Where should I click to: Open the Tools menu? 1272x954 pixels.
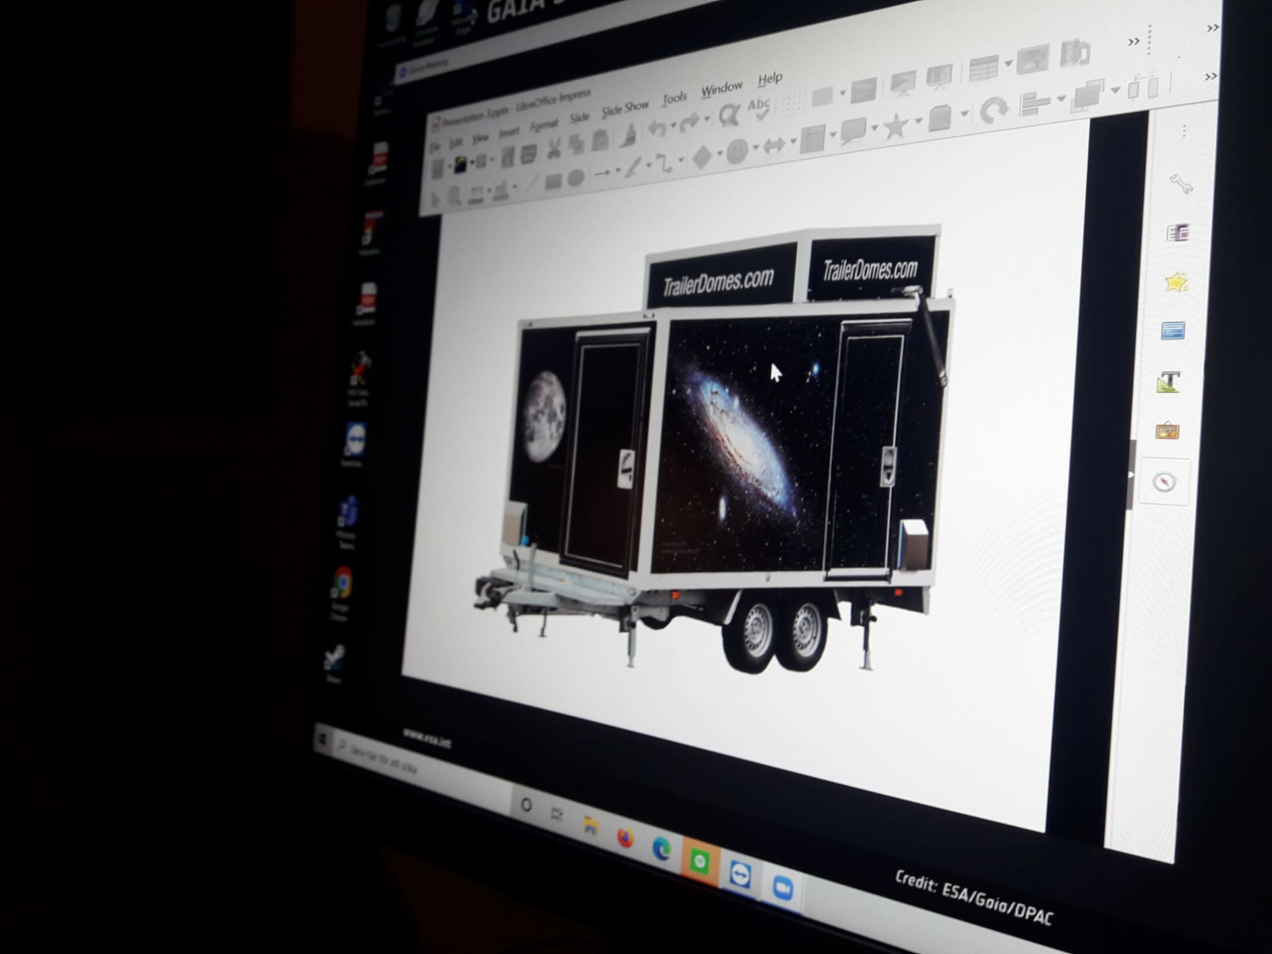point(674,98)
